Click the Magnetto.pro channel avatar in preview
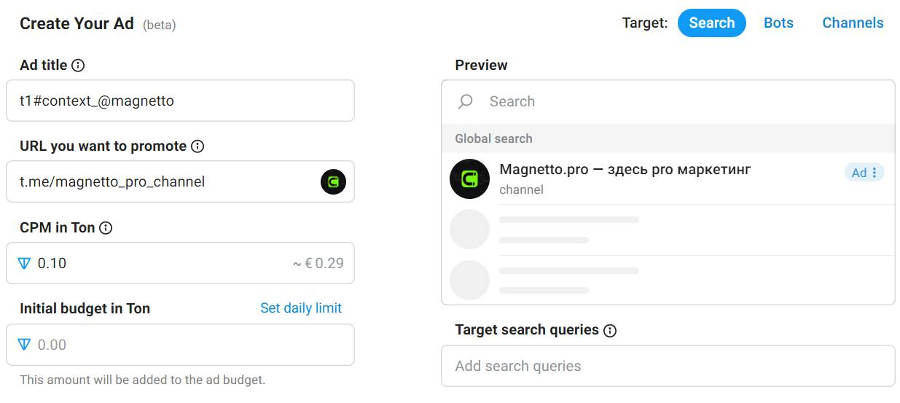Viewport: 900px width, 403px height. (469, 179)
